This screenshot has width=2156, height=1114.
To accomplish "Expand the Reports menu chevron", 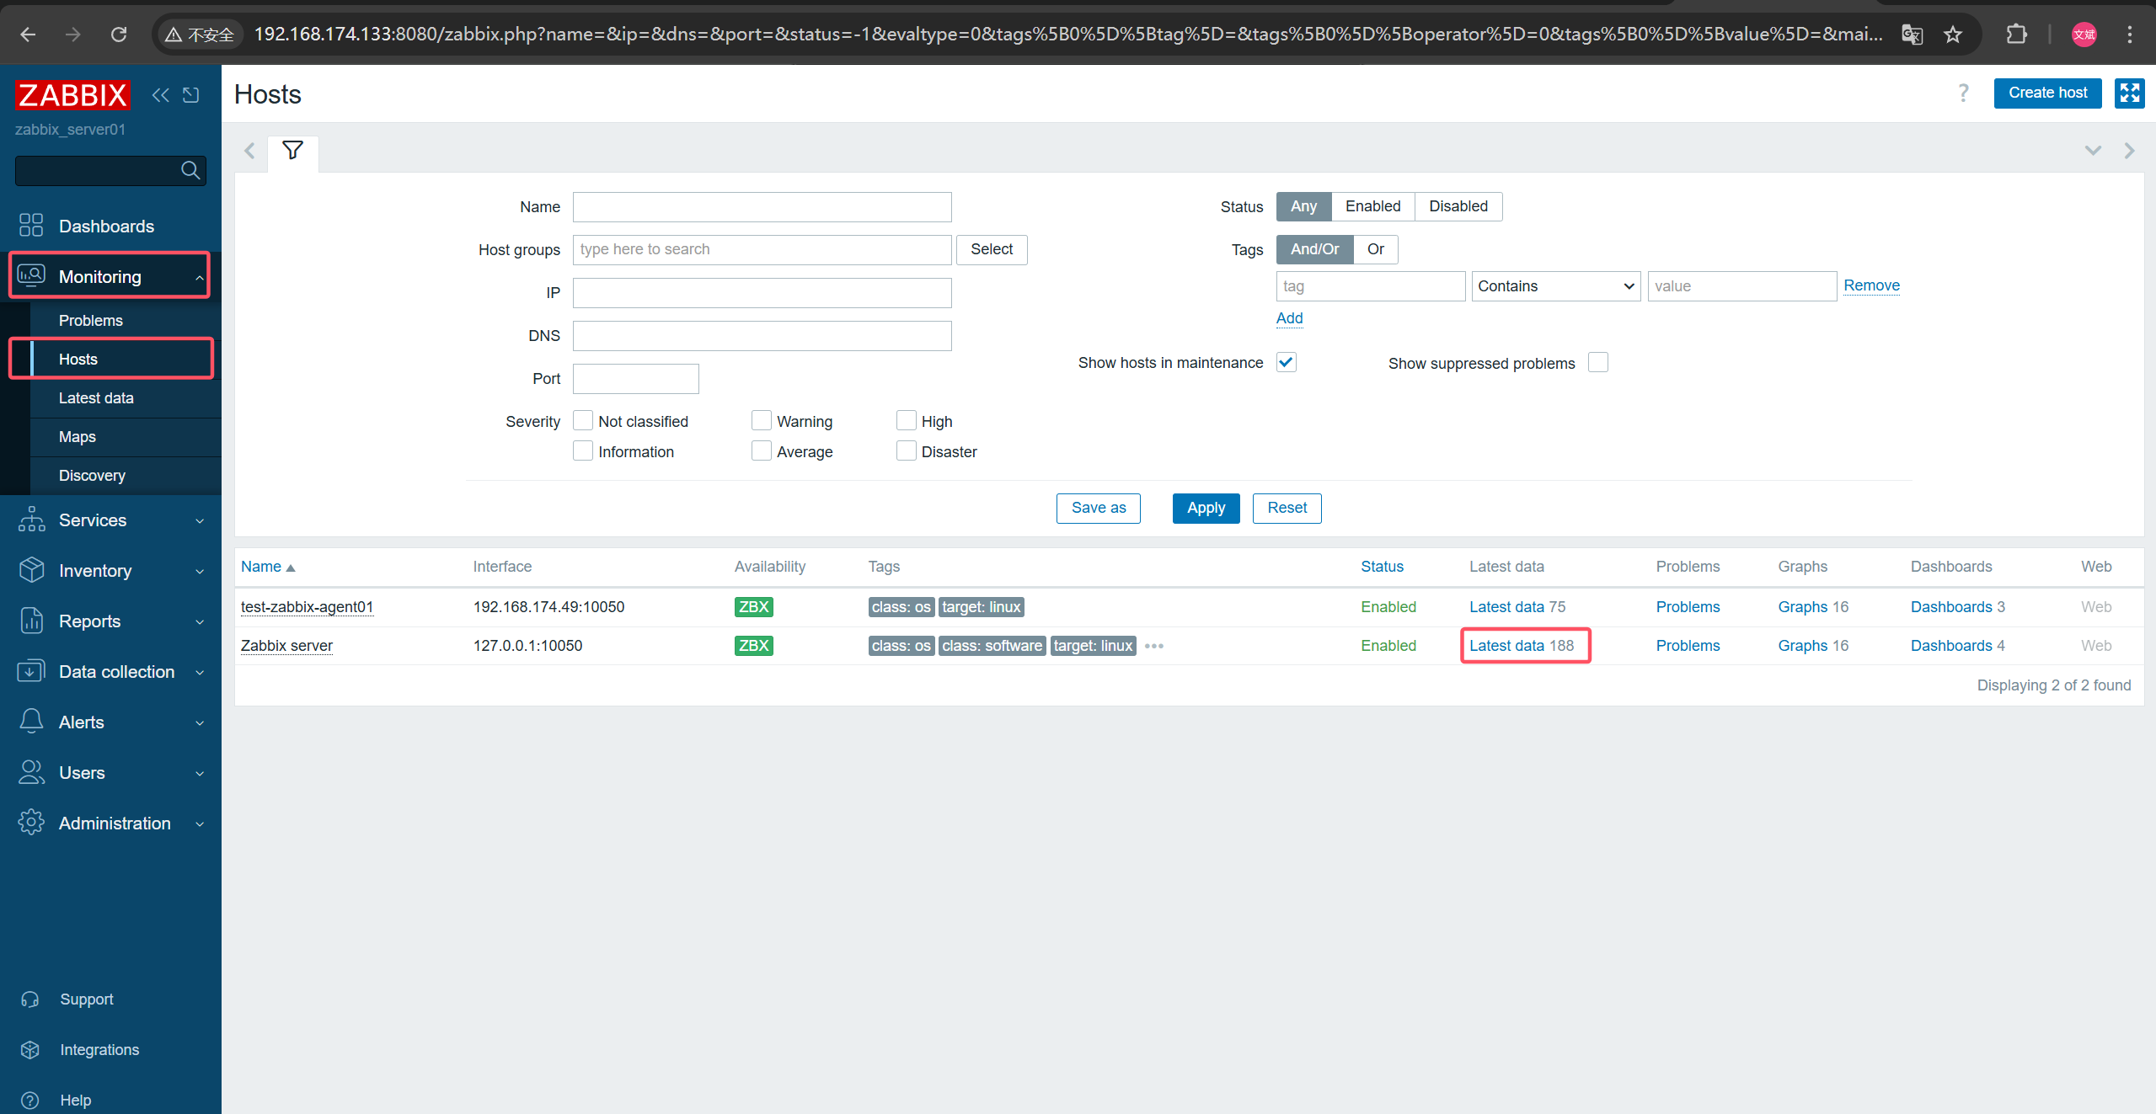I will [x=200, y=621].
